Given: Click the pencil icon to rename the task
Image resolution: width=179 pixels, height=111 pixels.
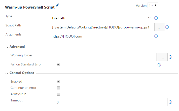Looking at the screenshot, I should click(57, 5).
